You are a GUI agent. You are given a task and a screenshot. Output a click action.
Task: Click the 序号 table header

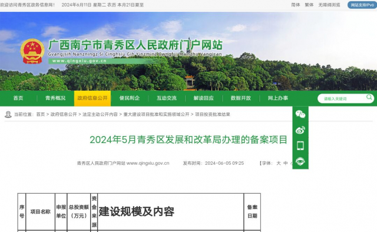coord(22,211)
